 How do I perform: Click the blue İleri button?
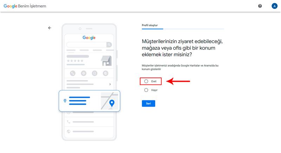(148, 104)
